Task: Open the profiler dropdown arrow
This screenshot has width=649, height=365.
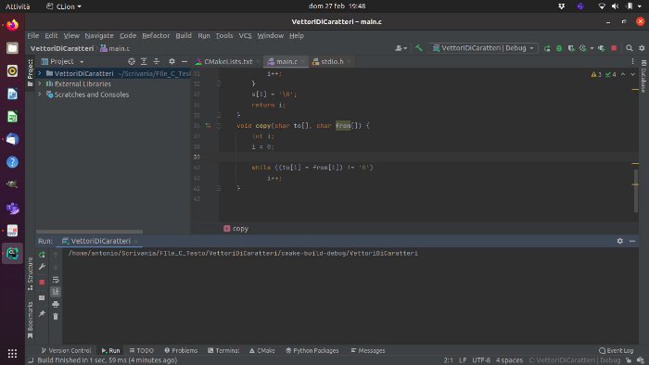Action: click(x=592, y=48)
